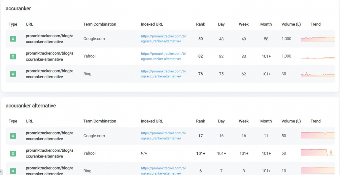Click trend chart in accuranker alternative Yahoo! row
The height and width of the screenshot is (175, 340).
tap(318, 153)
